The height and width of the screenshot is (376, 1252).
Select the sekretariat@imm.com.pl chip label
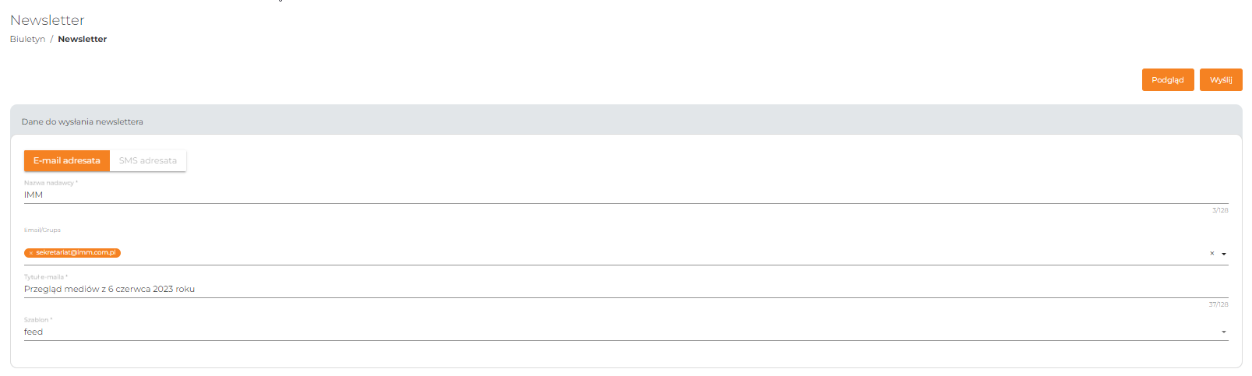(76, 253)
